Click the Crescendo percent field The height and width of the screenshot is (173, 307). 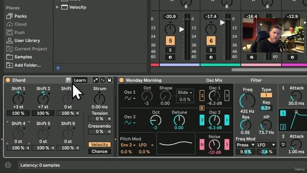[x=100, y=132]
